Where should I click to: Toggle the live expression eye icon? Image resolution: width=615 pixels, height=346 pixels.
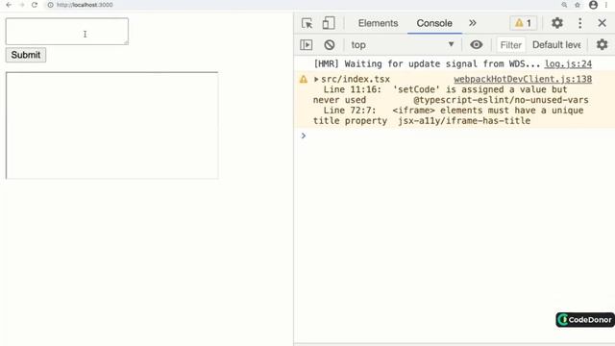[x=477, y=45]
